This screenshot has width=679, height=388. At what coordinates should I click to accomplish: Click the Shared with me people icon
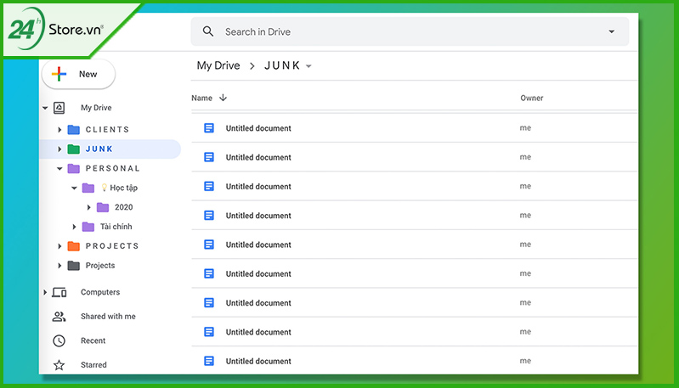click(x=59, y=317)
